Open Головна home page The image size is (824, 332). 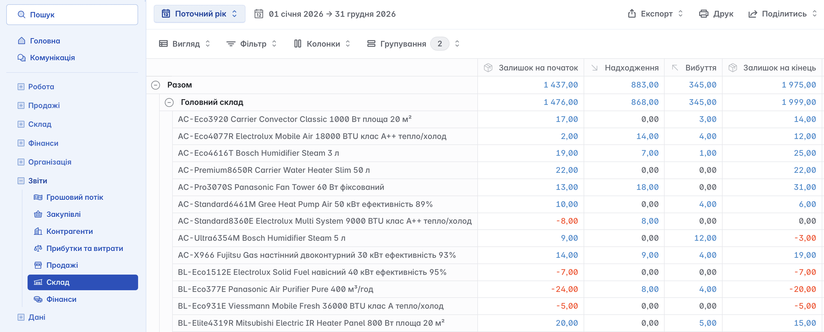coord(45,41)
